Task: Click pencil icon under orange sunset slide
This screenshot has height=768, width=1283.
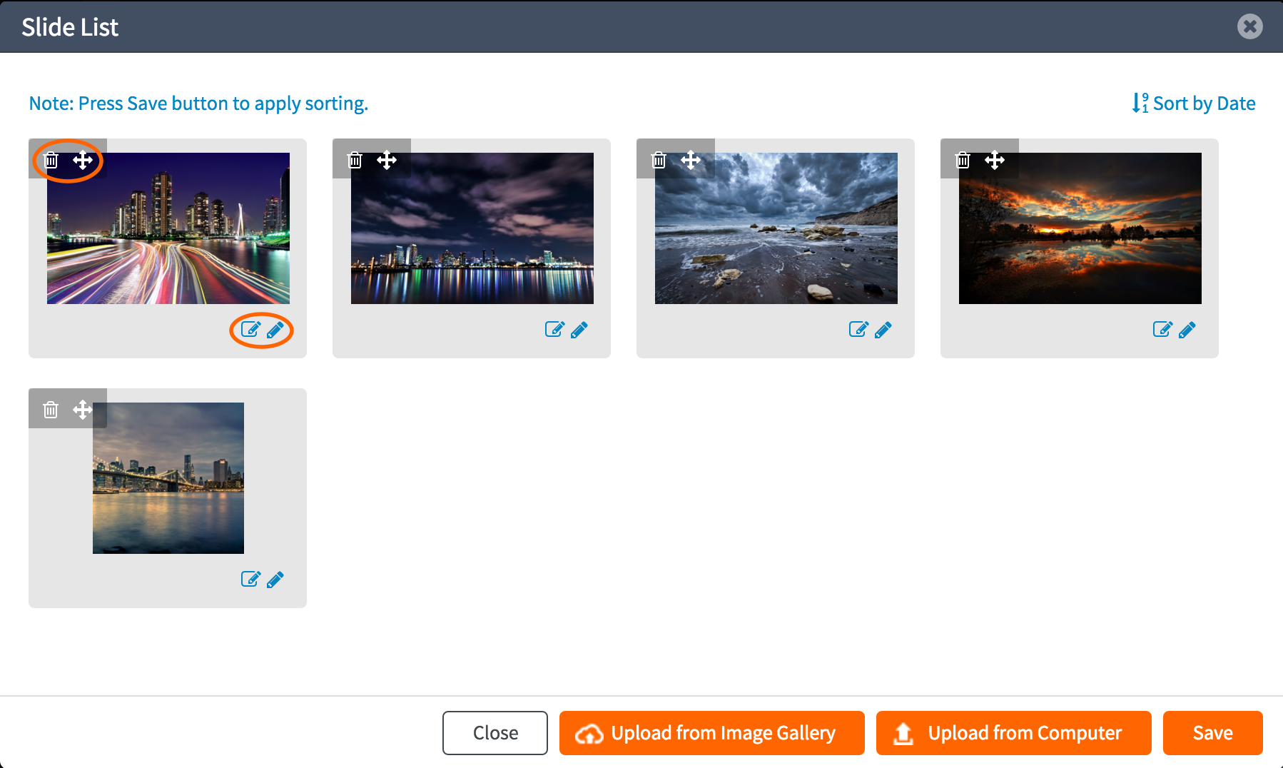Action: pos(1187,330)
